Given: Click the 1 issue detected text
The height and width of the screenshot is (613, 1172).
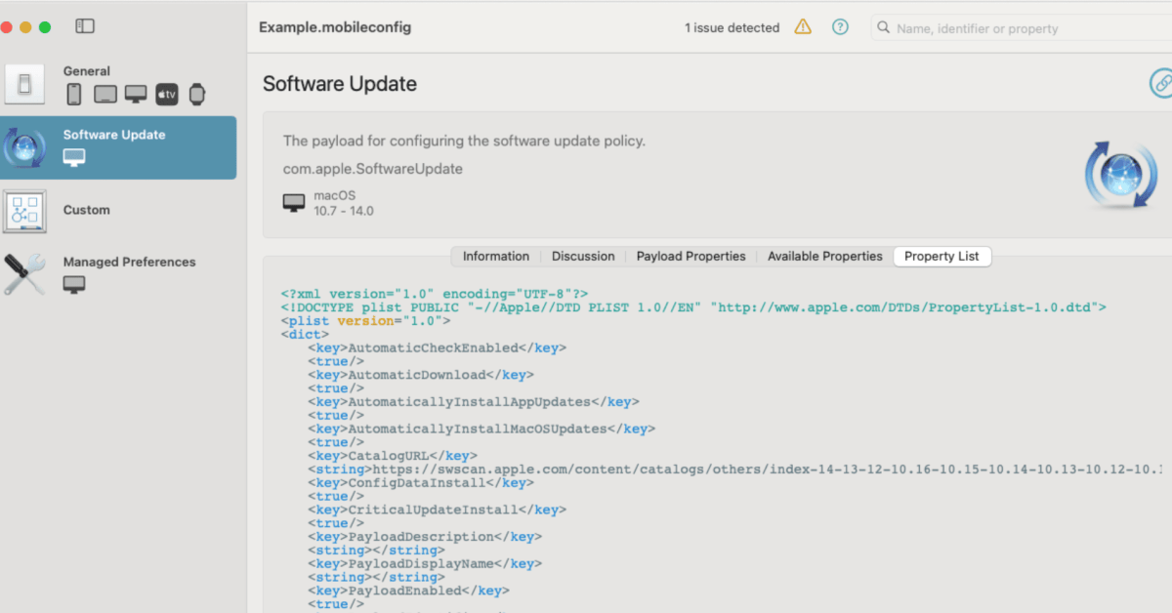Looking at the screenshot, I should (732, 28).
